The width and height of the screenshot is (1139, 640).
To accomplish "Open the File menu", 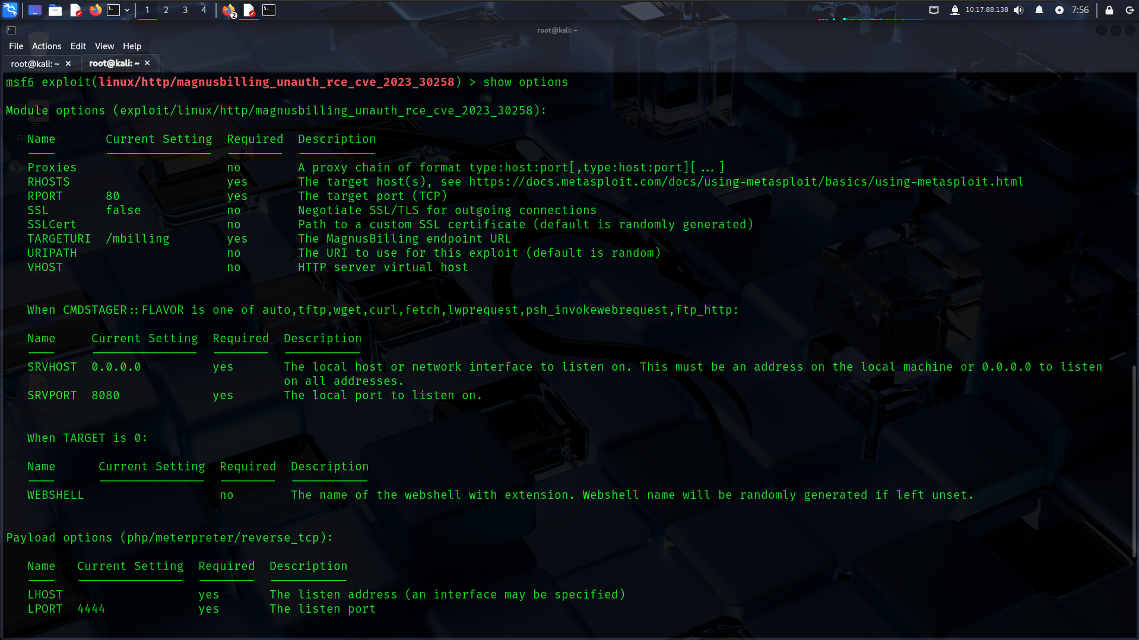I will [x=16, y=46].
